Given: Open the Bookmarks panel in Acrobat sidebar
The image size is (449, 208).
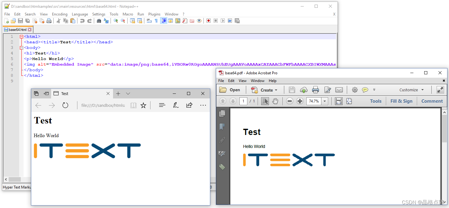Looking at the screenshot, I should point(222,127).
